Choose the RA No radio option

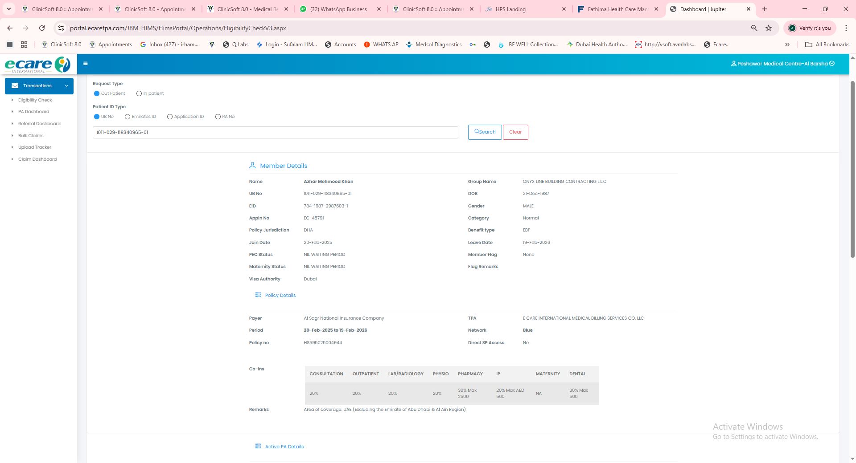218,117
